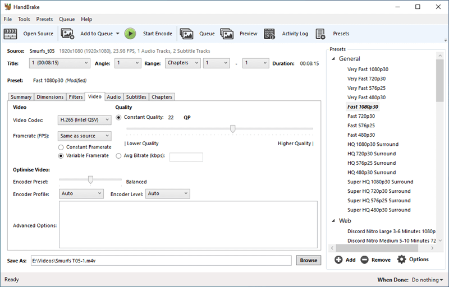Screen dimensions: 449x287
Task: Open the Preview toolbar icon
Action: point(227,34)
